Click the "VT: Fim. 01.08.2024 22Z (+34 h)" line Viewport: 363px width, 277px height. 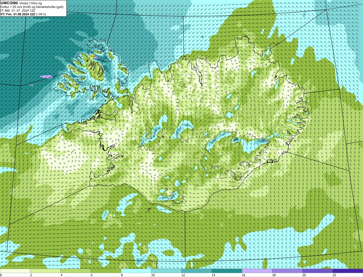point(23,14)
